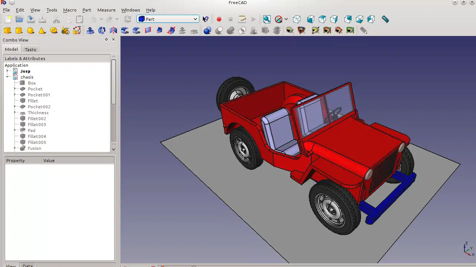476x267 pixels.
Task: Select Fillet003 in the model tree
Action: (37, 125)
